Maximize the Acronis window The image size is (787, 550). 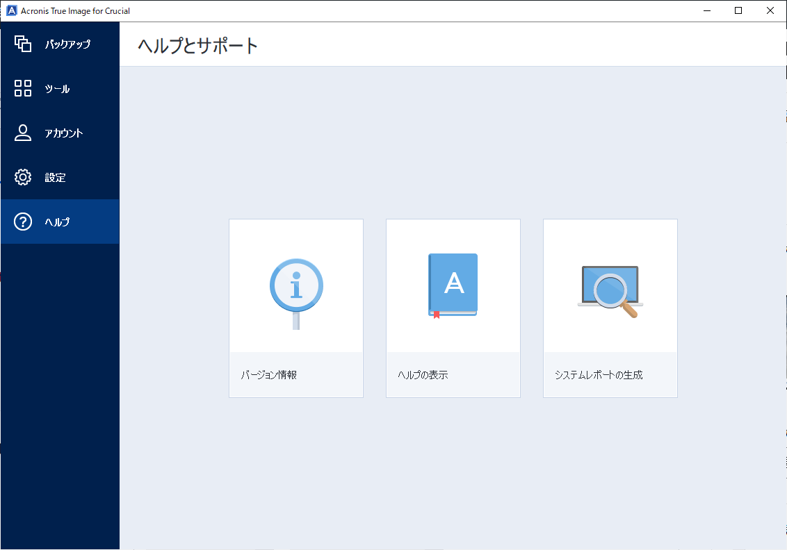tap(738, 10)
